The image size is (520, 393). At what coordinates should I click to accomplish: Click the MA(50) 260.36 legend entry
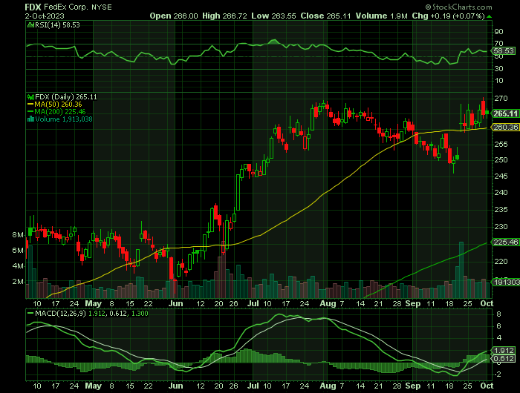[x=55, y=105]
